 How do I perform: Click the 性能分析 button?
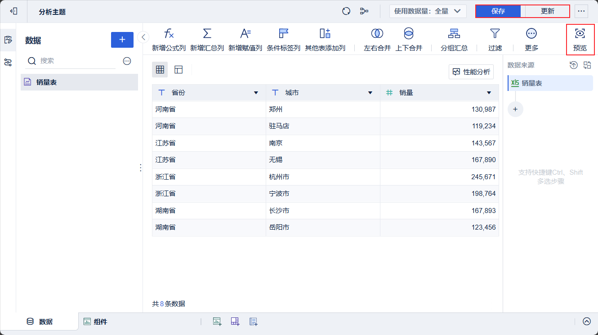coord(471,72)
